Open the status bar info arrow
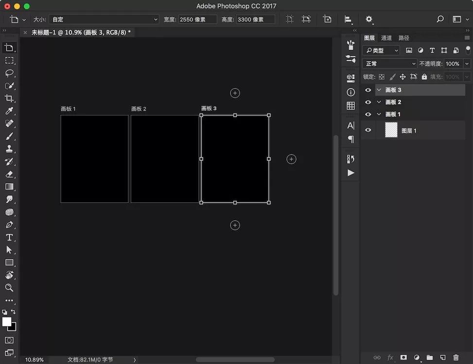Screen dimensions: 473x364 tap(135, 360)
